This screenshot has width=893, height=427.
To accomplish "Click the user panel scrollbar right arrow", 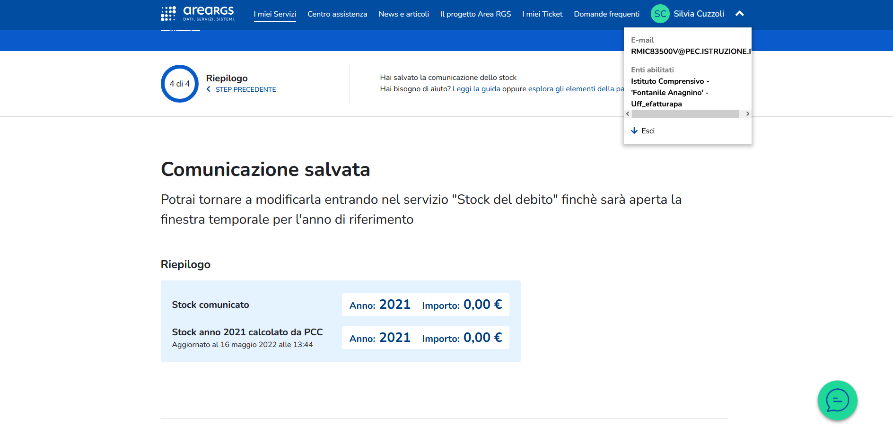I will pos(747,113).
